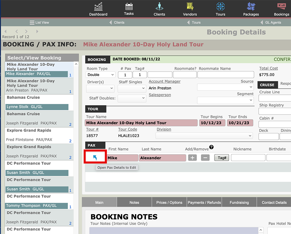
Task: Go back to Clients in subheader
Action: tap(117, 23)
